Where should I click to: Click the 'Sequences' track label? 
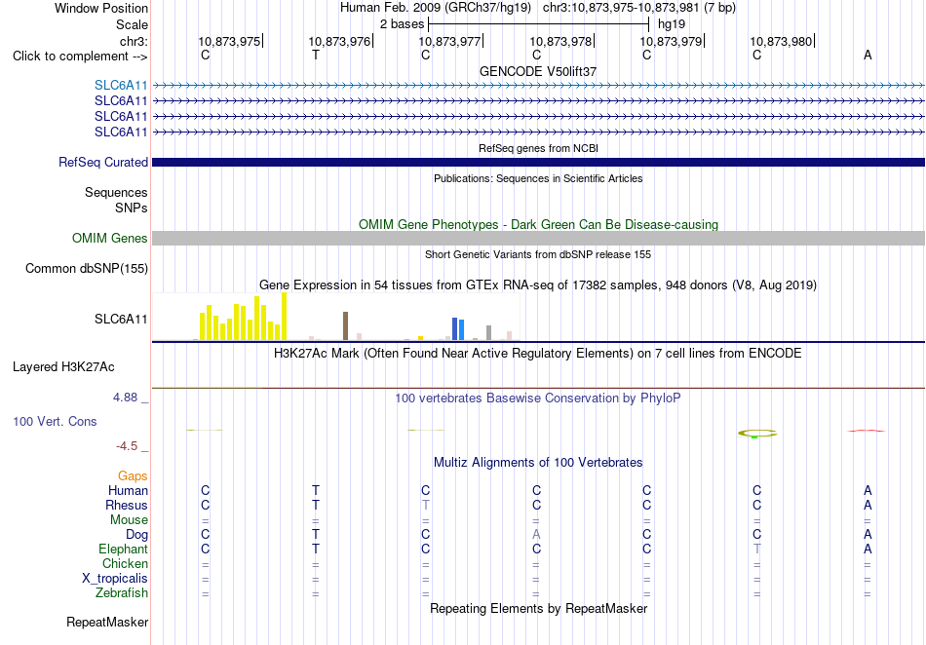[116, 192]
